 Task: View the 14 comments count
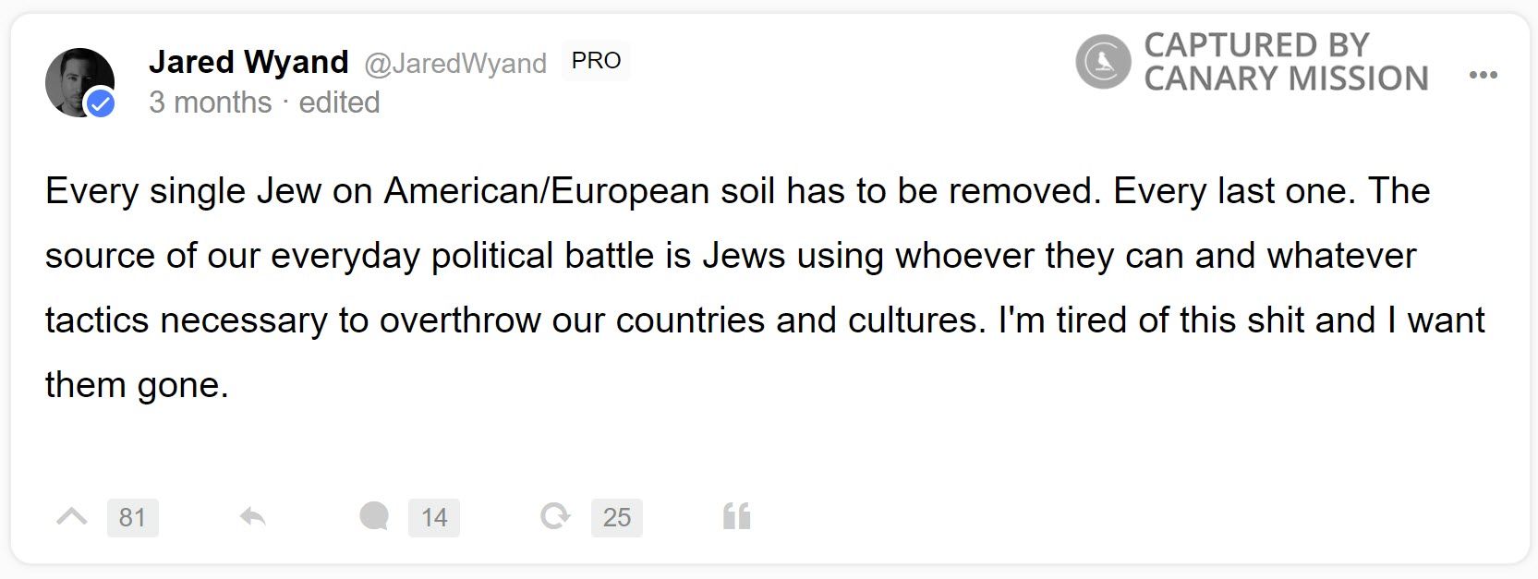[x=434, y=517]
